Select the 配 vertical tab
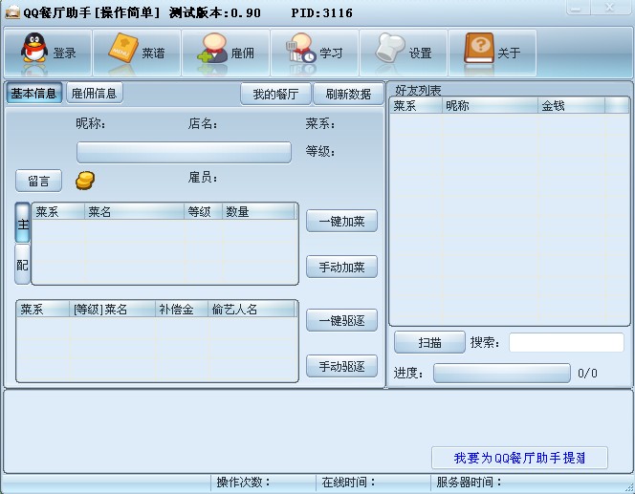 [22, 264]
